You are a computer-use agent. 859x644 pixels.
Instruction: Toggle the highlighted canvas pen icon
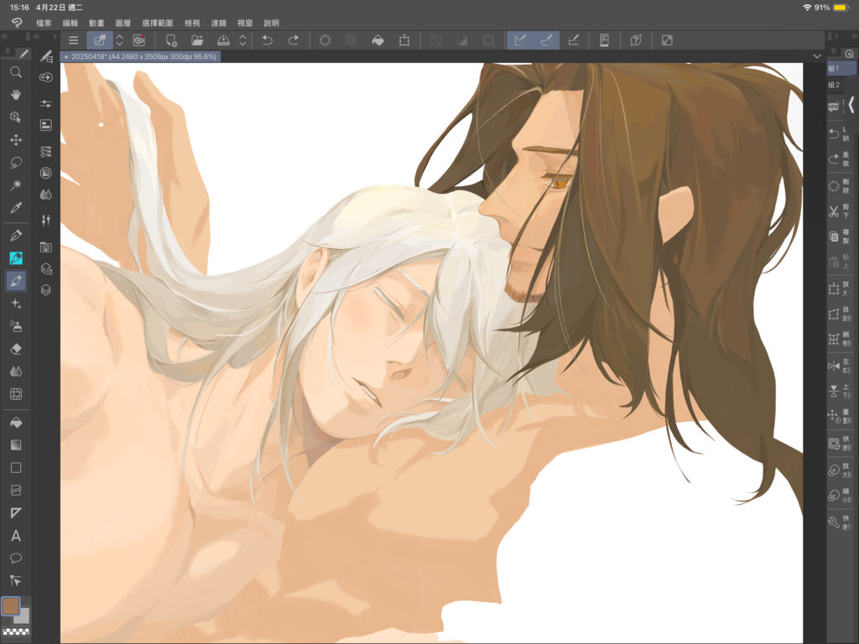click(100, 40)
